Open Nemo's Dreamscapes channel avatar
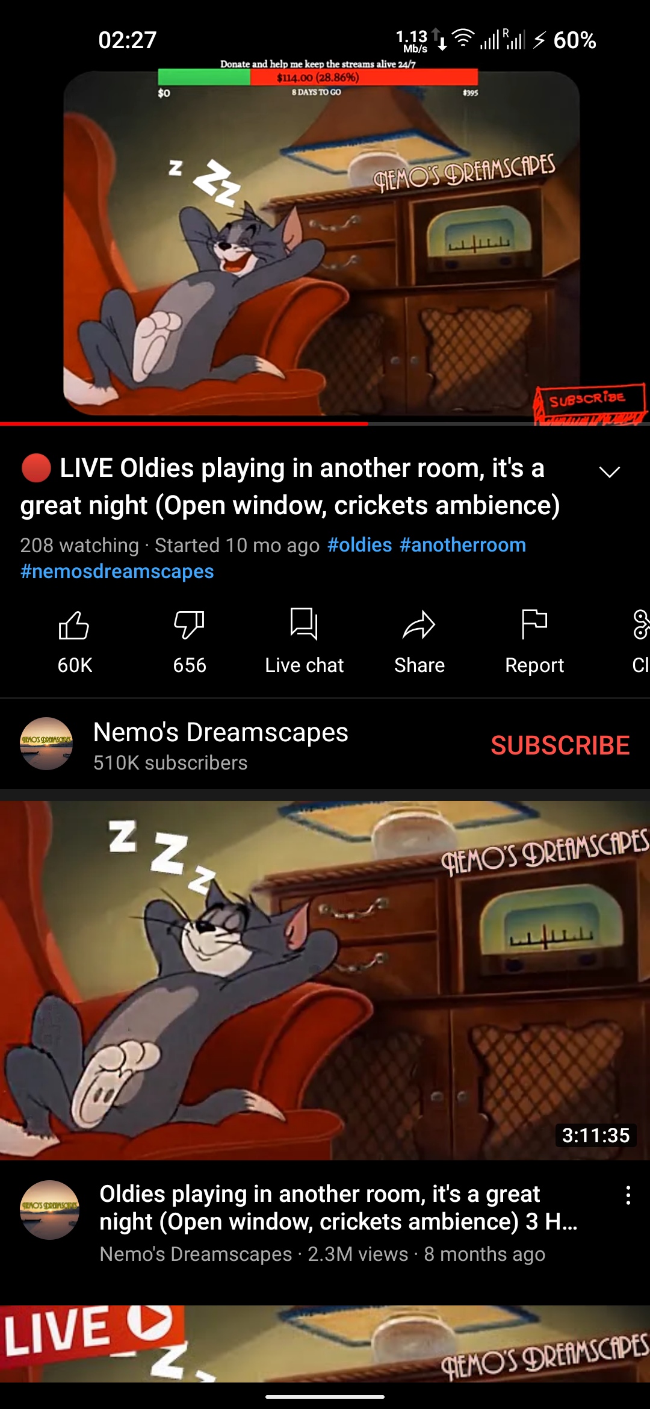Viewport: 650px width, 1409px height. [x=46, y=744]
